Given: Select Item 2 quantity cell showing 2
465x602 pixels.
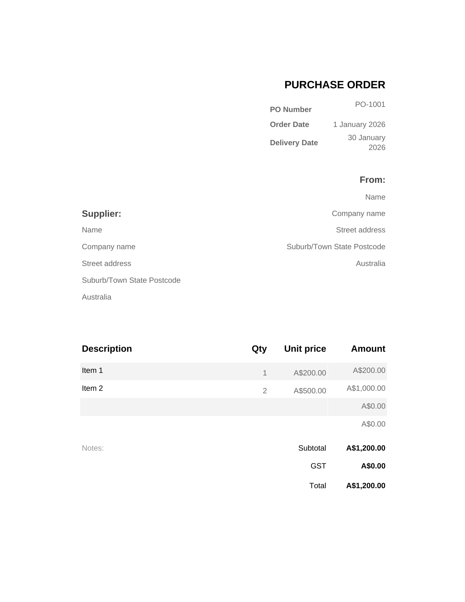Looking at the screenshot, I should pos(265,391).
